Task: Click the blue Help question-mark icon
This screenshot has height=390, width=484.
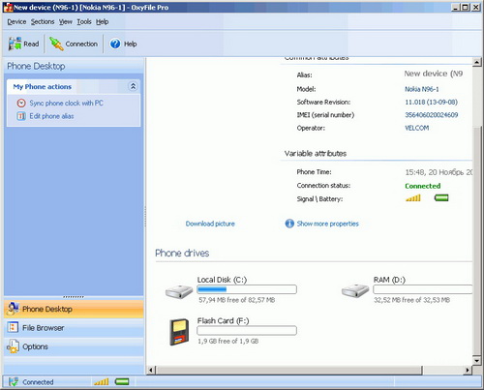Action: 115,44
